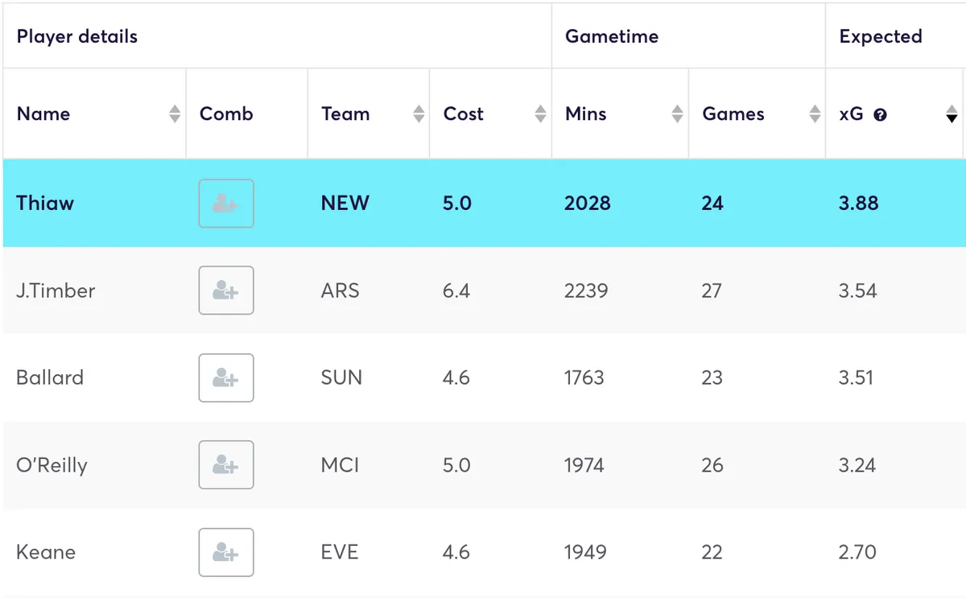Click the add-player icon for Keane
The image size is (966, 598).
click(x=226, y=552)
